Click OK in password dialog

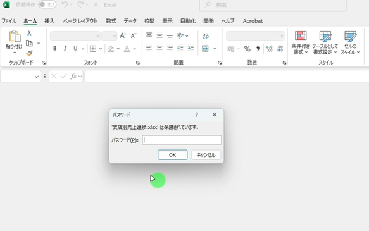coord(173,155)
